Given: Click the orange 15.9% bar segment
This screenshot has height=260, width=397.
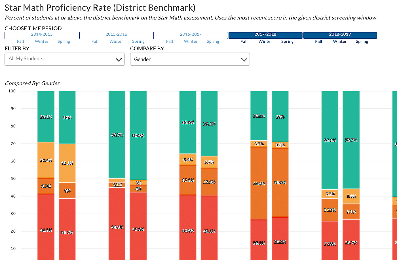Looking at the screenshot, I should (x=209, y=182).
